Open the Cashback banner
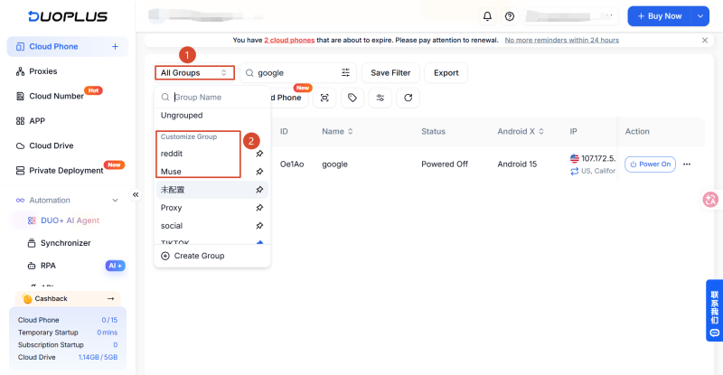This screenshot has width=723, height=375. (x=68, y=298)
